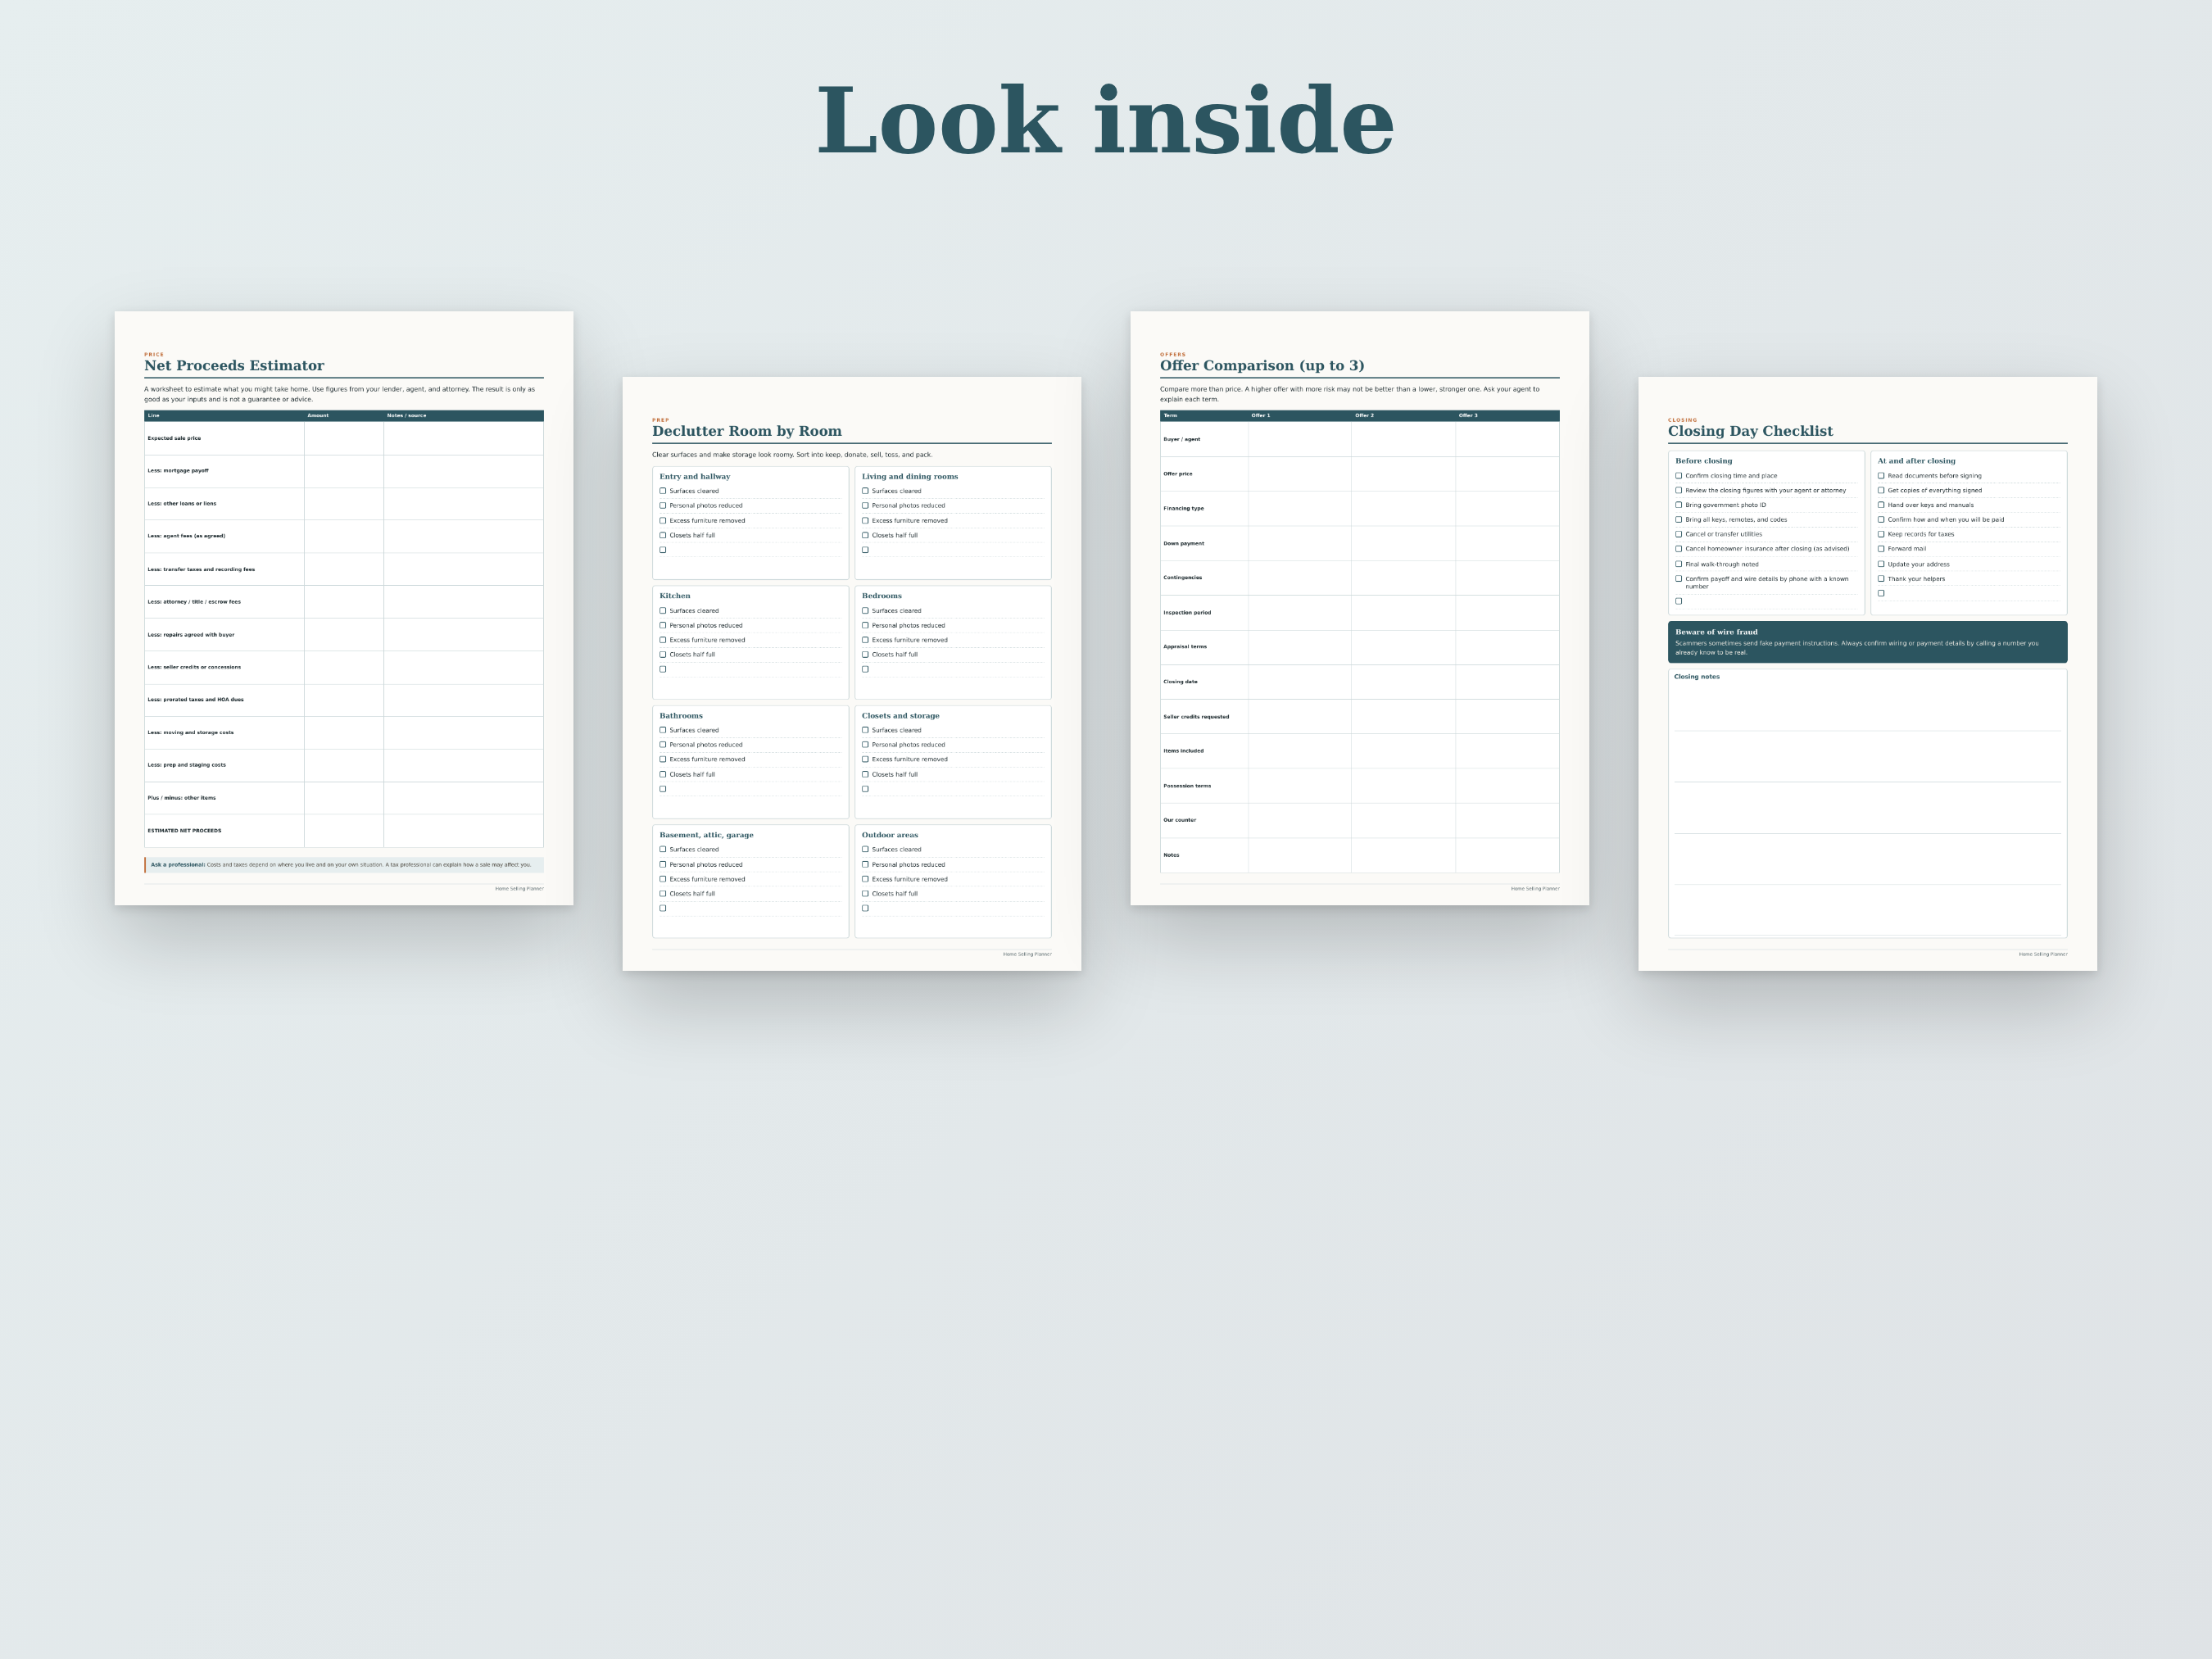Click the 'Offer Comparison (up to 3)' heading
Image resolution: width=2212 pixels, height=1659 pixels.
(1262, 366)
